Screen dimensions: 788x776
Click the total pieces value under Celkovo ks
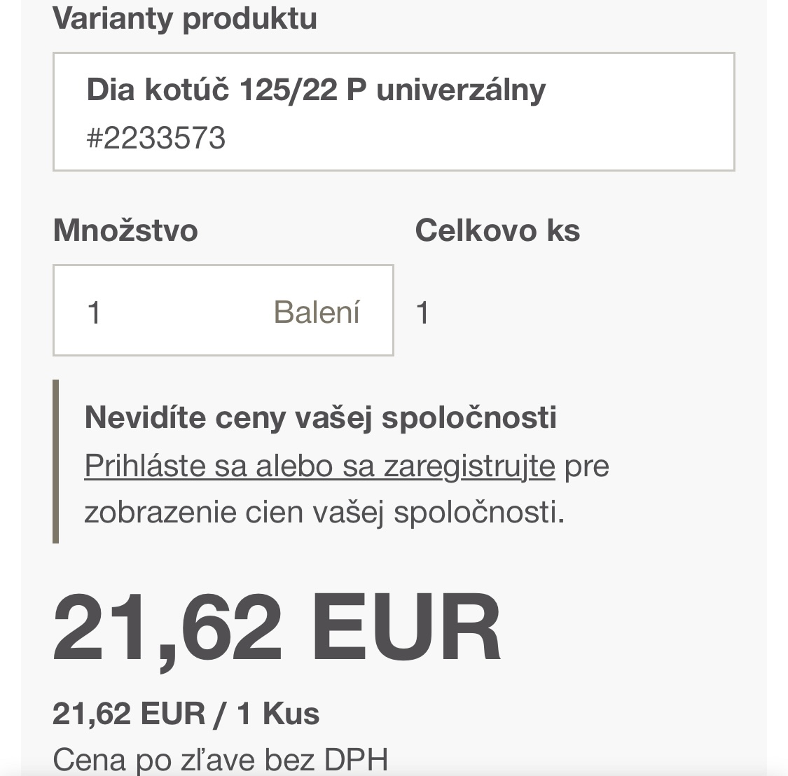[422, 313]
